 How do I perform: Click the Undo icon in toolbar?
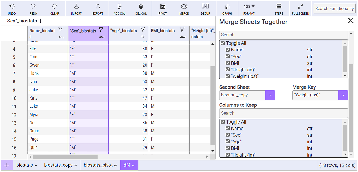tap(12, 7)
